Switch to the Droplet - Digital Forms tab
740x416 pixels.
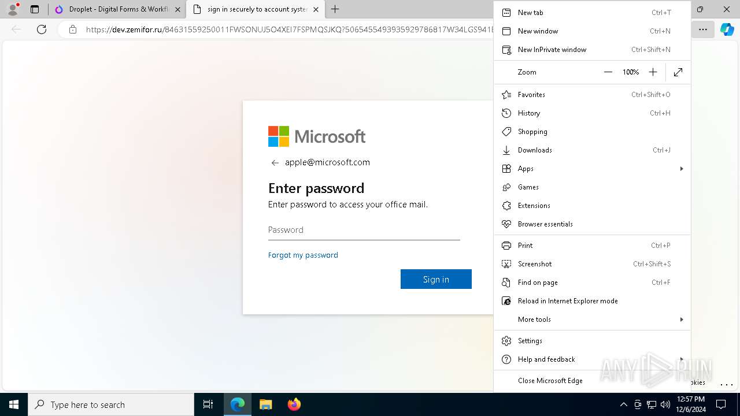[x=117, y=9]
